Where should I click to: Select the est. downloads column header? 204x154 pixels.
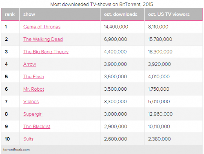pyautogui.click(x=122, y=14)
